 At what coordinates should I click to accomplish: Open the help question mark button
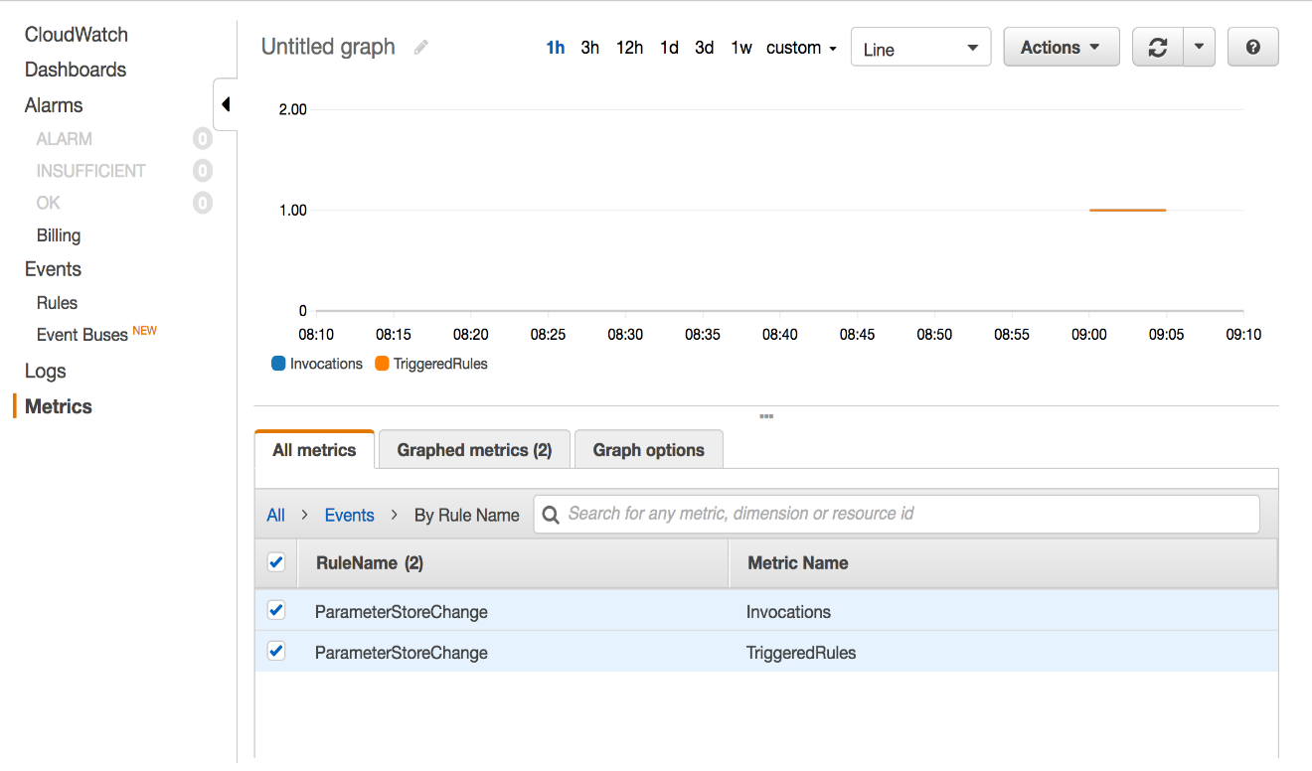[1253, 48]
